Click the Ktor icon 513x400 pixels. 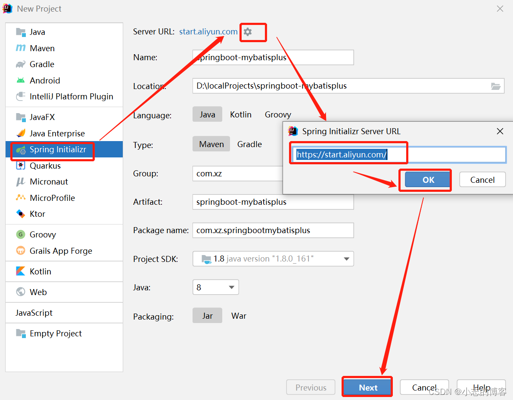pos(21,214)
